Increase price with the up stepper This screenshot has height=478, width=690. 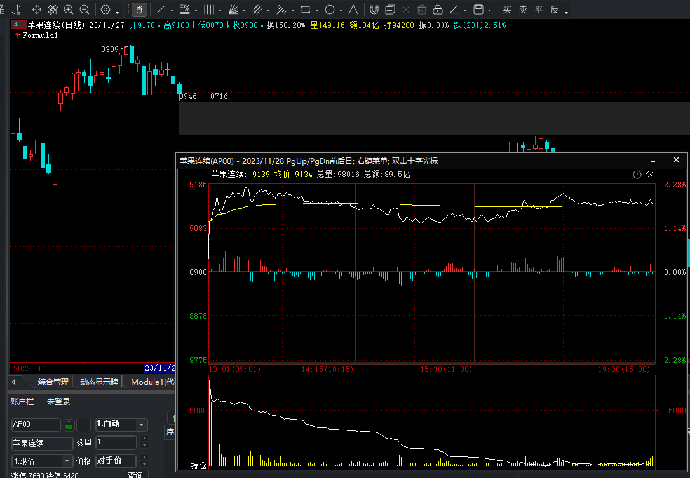coord(144,457)
